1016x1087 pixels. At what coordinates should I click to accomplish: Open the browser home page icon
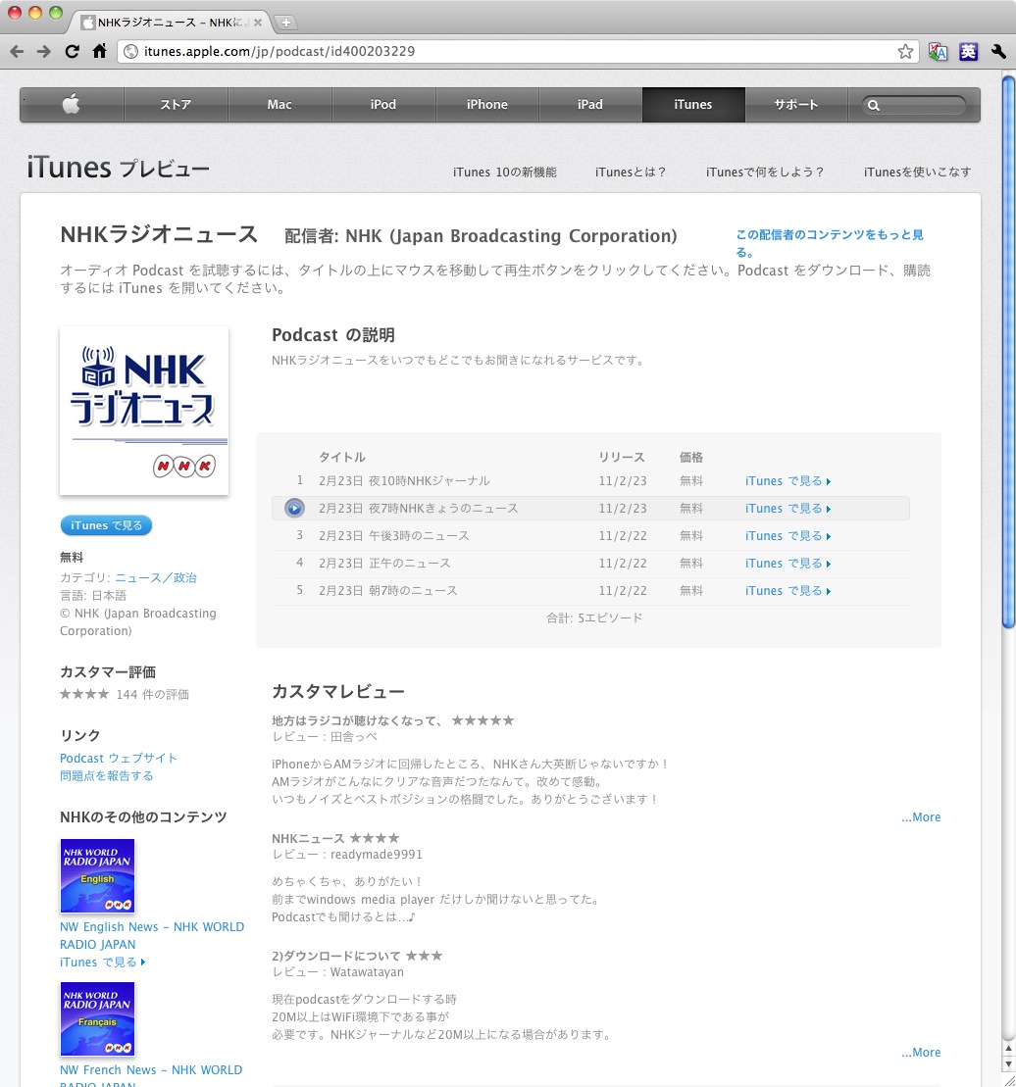coord(100,51)
